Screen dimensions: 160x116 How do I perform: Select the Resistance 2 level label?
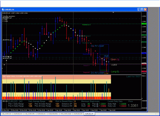coord(87,36)
